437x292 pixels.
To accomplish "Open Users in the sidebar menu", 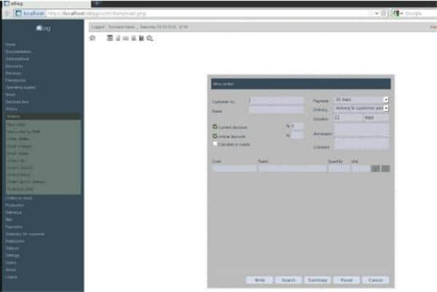I will (11, 263).
